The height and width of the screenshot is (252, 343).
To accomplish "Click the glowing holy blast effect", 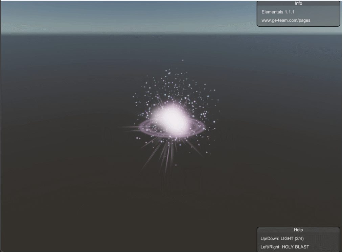I will point(172,120).
